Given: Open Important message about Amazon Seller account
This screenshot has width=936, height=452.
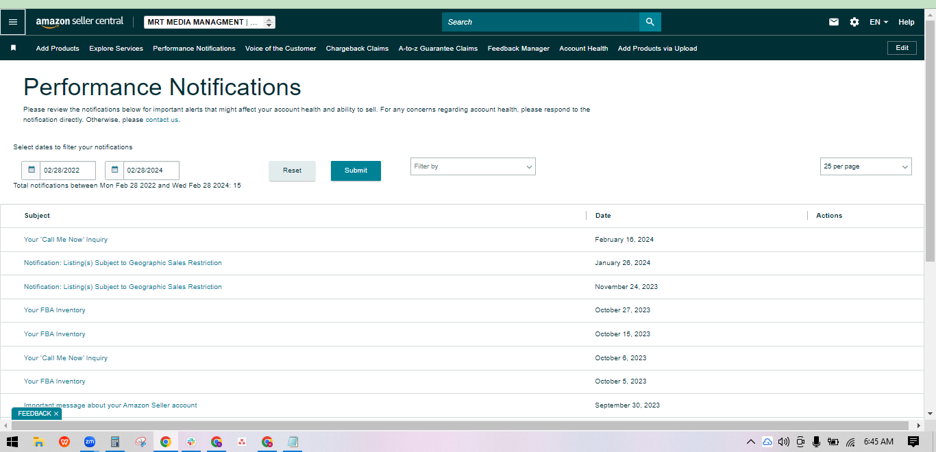Looking at the screenshot, I should click(110, 405).
